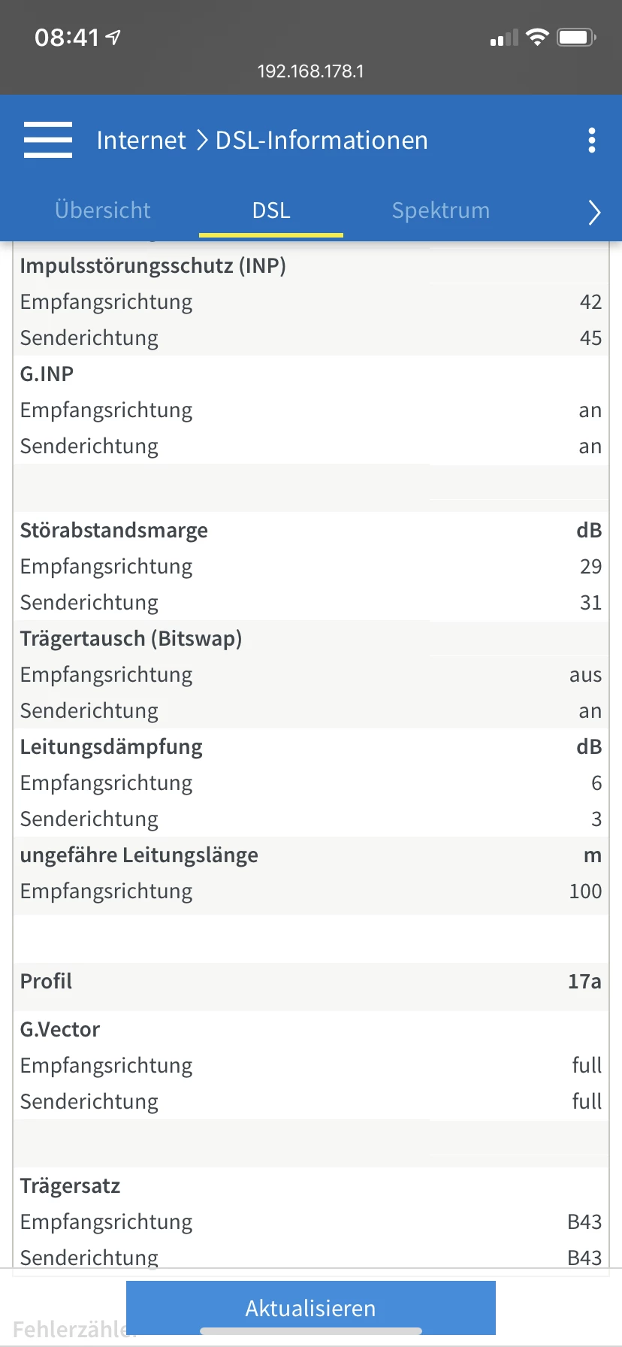Click the breadcrumb chevron after Internet

coord(201,141)
